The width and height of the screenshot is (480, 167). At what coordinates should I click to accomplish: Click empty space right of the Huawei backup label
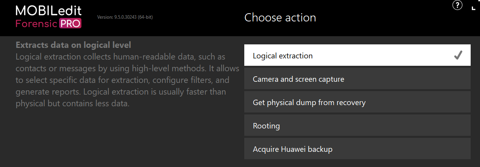[x=401, y=149]
